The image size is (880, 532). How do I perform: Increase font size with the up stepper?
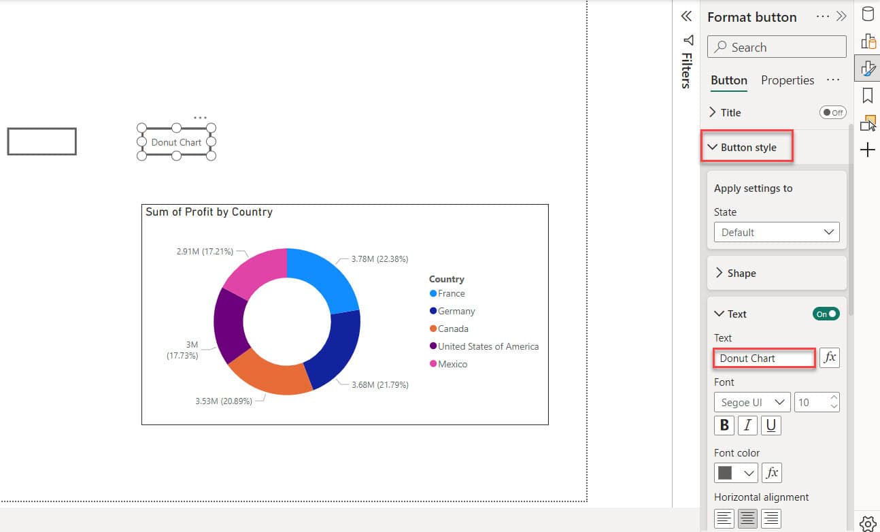coord(834,397)
